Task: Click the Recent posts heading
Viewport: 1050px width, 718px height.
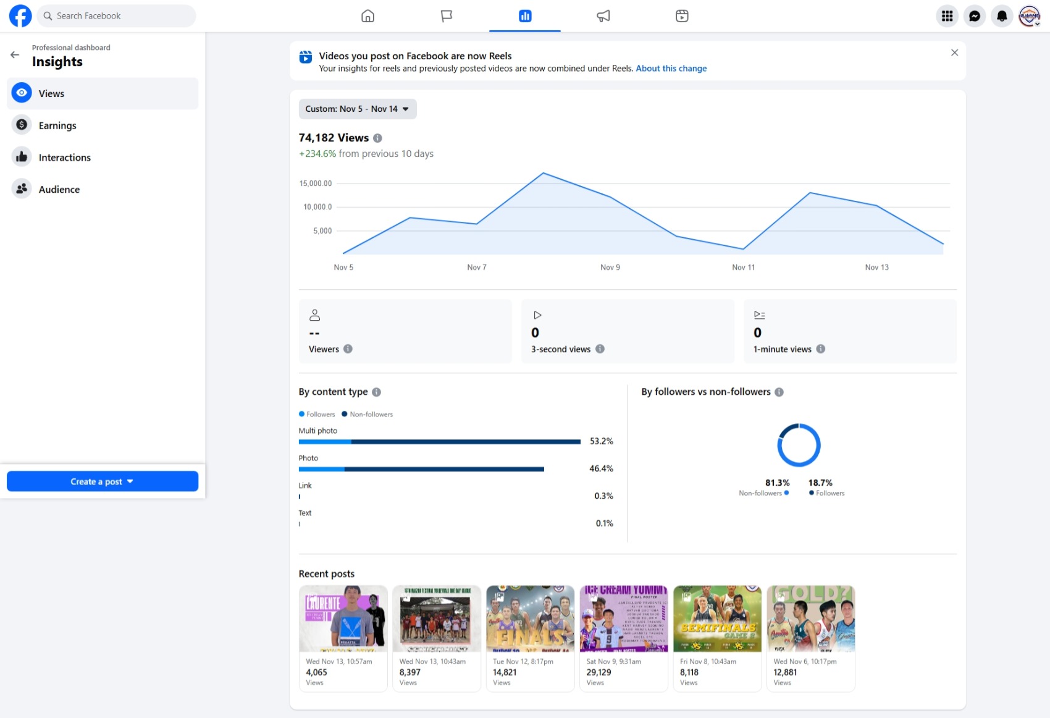Action: [x=327, y=574]
